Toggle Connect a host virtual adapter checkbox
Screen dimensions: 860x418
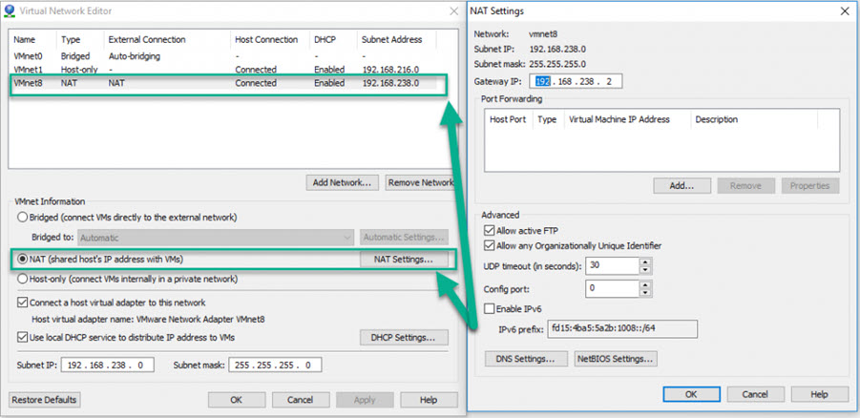click(x=24, y=302)
